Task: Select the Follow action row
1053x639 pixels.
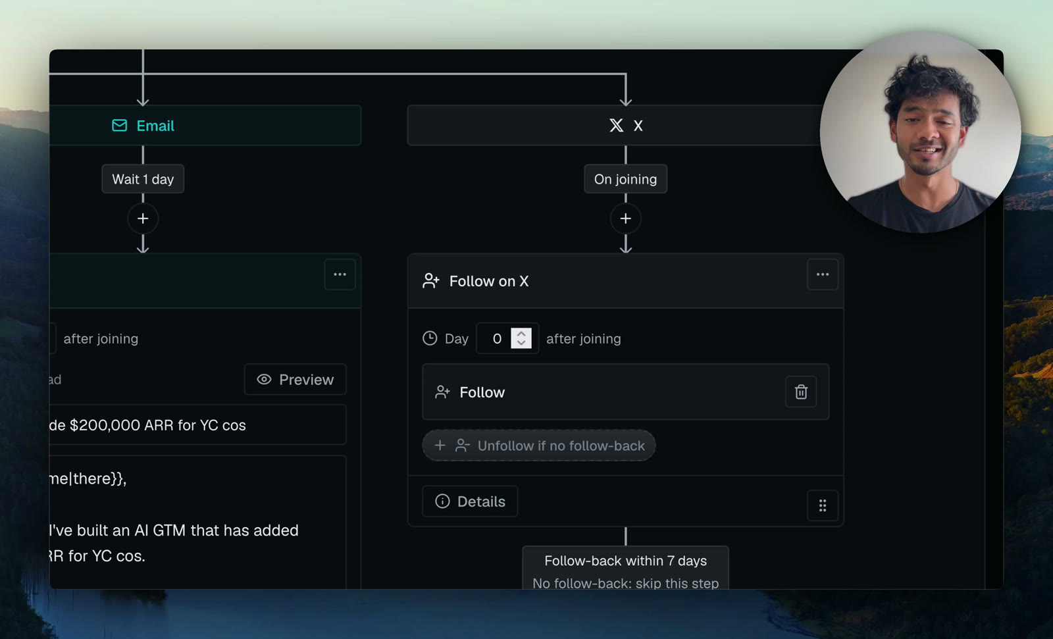Action: pos(625,392)
